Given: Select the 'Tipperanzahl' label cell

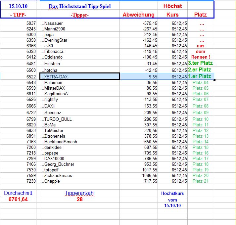Looking at the screenshot, I should click(80, 193).
